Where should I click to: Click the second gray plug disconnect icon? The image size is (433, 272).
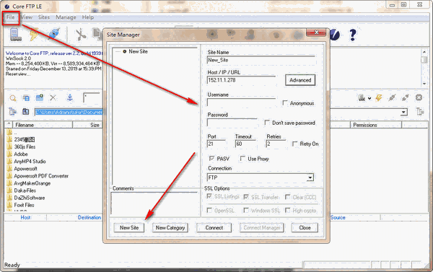(406, 97)
